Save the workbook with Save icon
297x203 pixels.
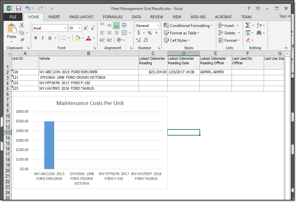[x=19, y=8]
